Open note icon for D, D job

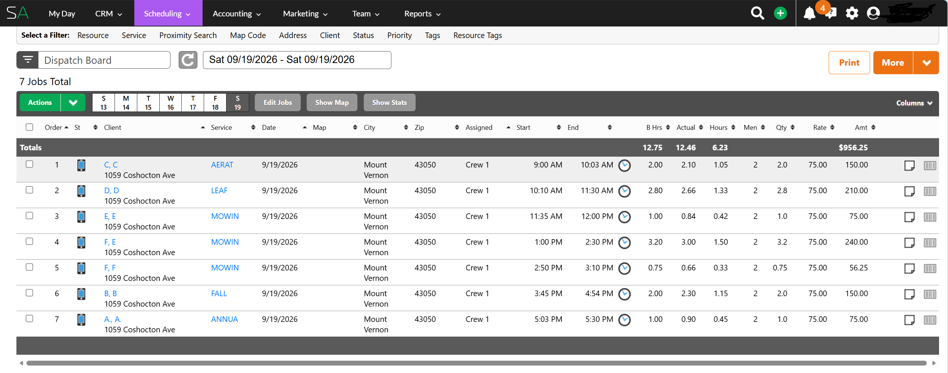point(909,191)
